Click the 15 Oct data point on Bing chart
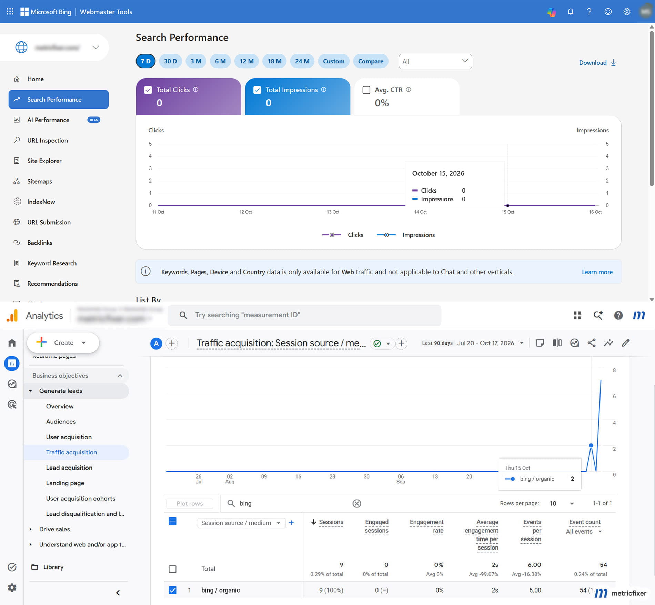Viewport: 655px width, 605px height. pyautogui.click(x=508, y=206)
